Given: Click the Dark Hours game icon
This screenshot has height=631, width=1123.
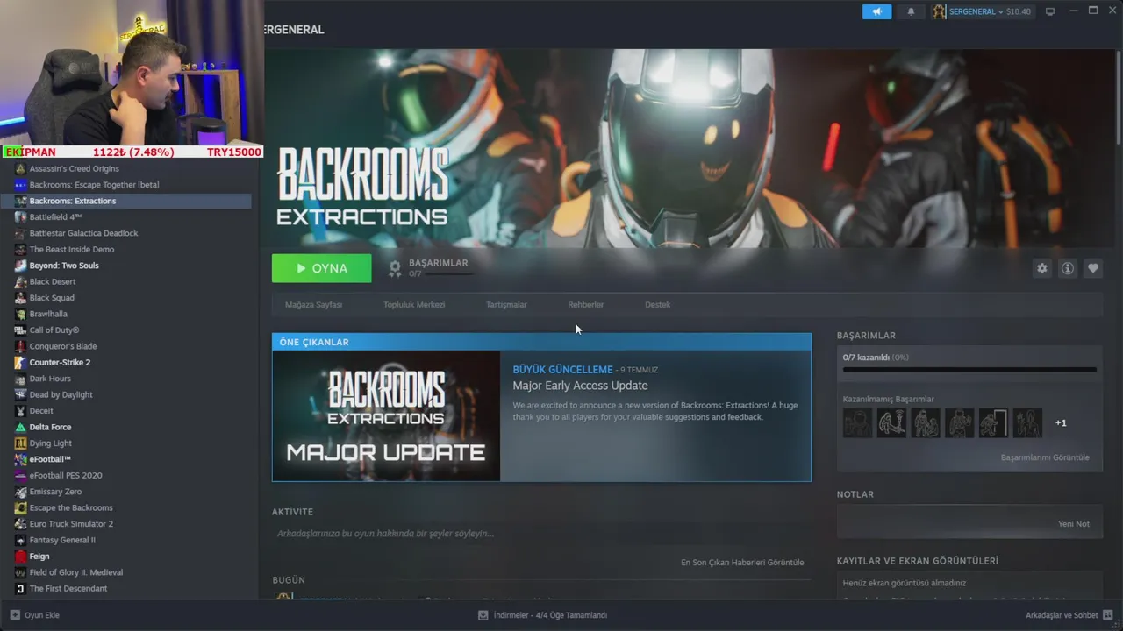Looking at the screenshot, I should pos(20,379).
